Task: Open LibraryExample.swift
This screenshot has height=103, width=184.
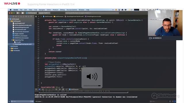Action: (x=19, y=29)
